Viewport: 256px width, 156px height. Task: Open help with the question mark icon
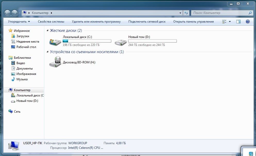[248, 22]
